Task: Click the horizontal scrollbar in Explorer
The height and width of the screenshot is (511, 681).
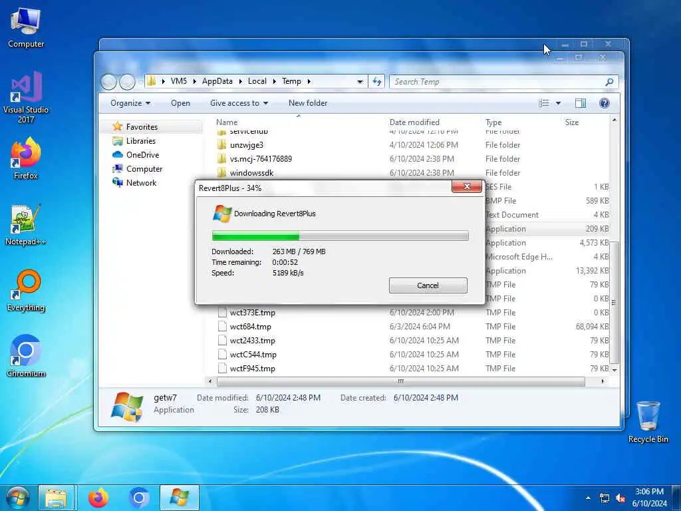Action: (x=400, y=381)
